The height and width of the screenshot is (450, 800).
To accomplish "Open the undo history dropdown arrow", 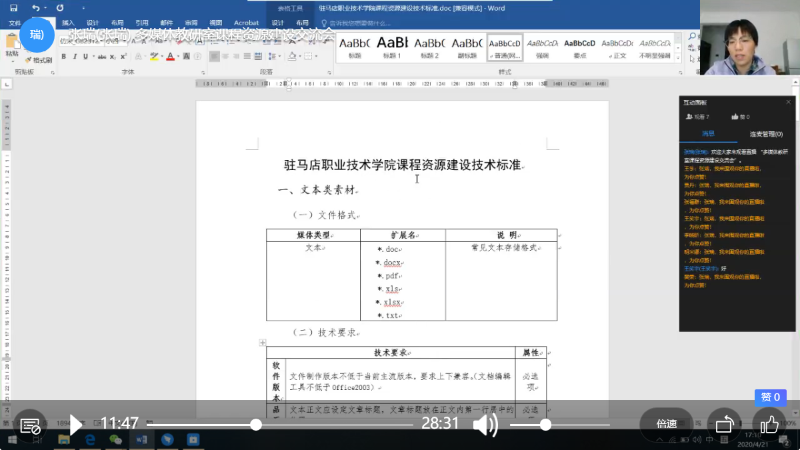I will pyautogui.click(x=45, y=8).
